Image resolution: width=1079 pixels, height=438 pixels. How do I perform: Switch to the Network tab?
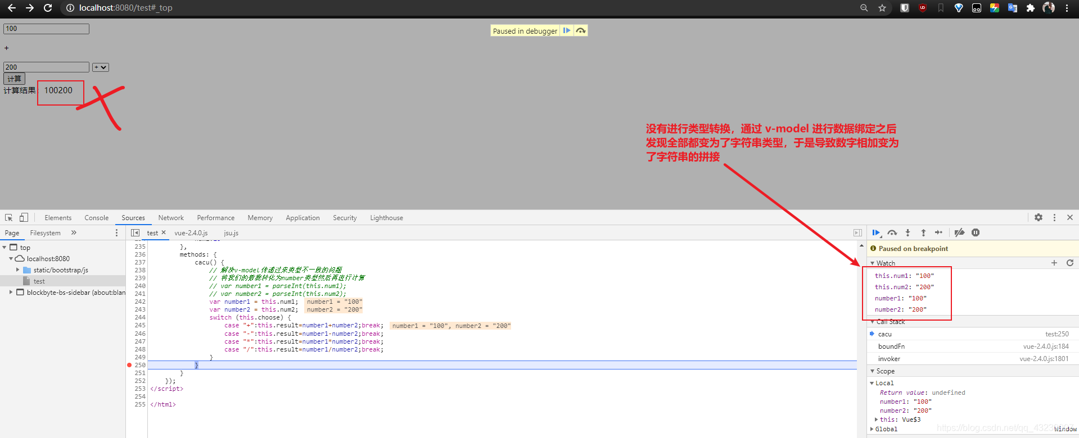pyautogui.click(x=171, y=218)
